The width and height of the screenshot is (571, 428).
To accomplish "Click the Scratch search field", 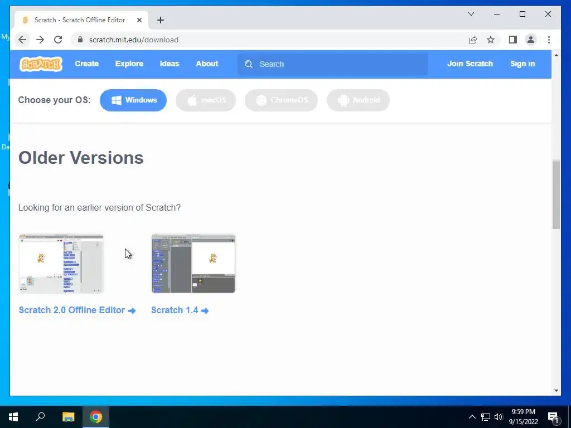I will pos(333,64).
